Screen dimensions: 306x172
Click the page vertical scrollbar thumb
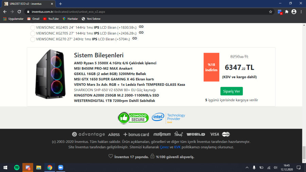coord(304,153)
